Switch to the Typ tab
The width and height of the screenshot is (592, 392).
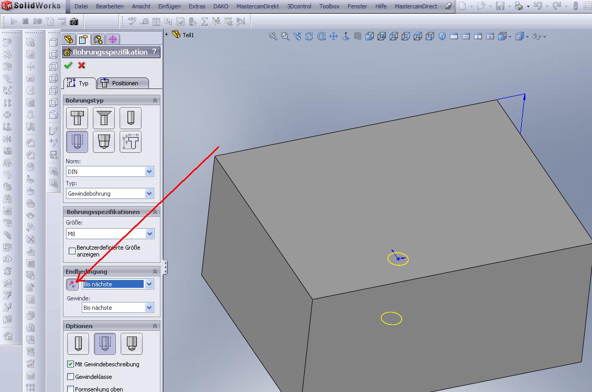pyautogui.click(x=79, y=83)
